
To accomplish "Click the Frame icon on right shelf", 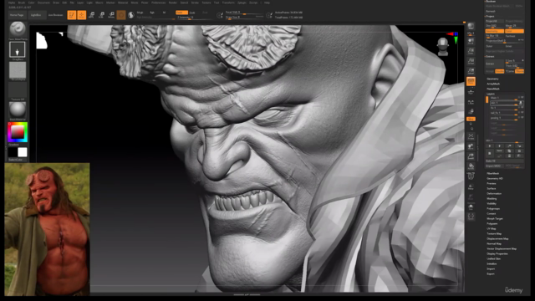I will (x=471, y=136).
